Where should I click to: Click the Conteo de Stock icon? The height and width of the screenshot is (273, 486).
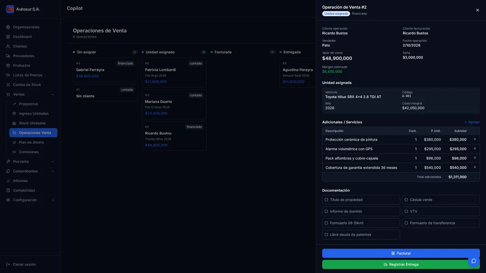click(x=8, y=85)
